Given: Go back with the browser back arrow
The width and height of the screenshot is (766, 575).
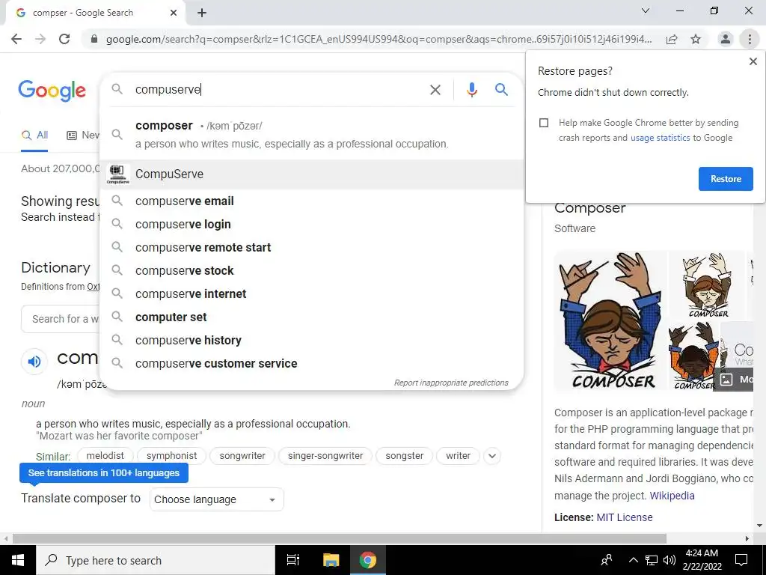Looking at the screenshot, I should 16,39.
